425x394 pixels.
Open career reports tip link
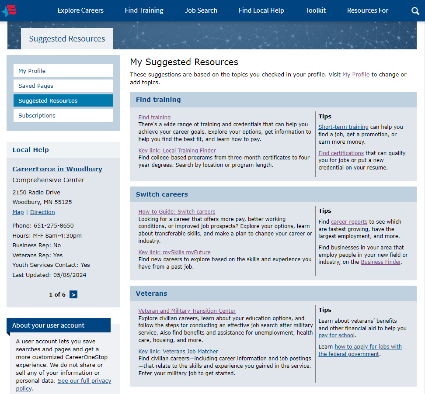coord(349,222)
